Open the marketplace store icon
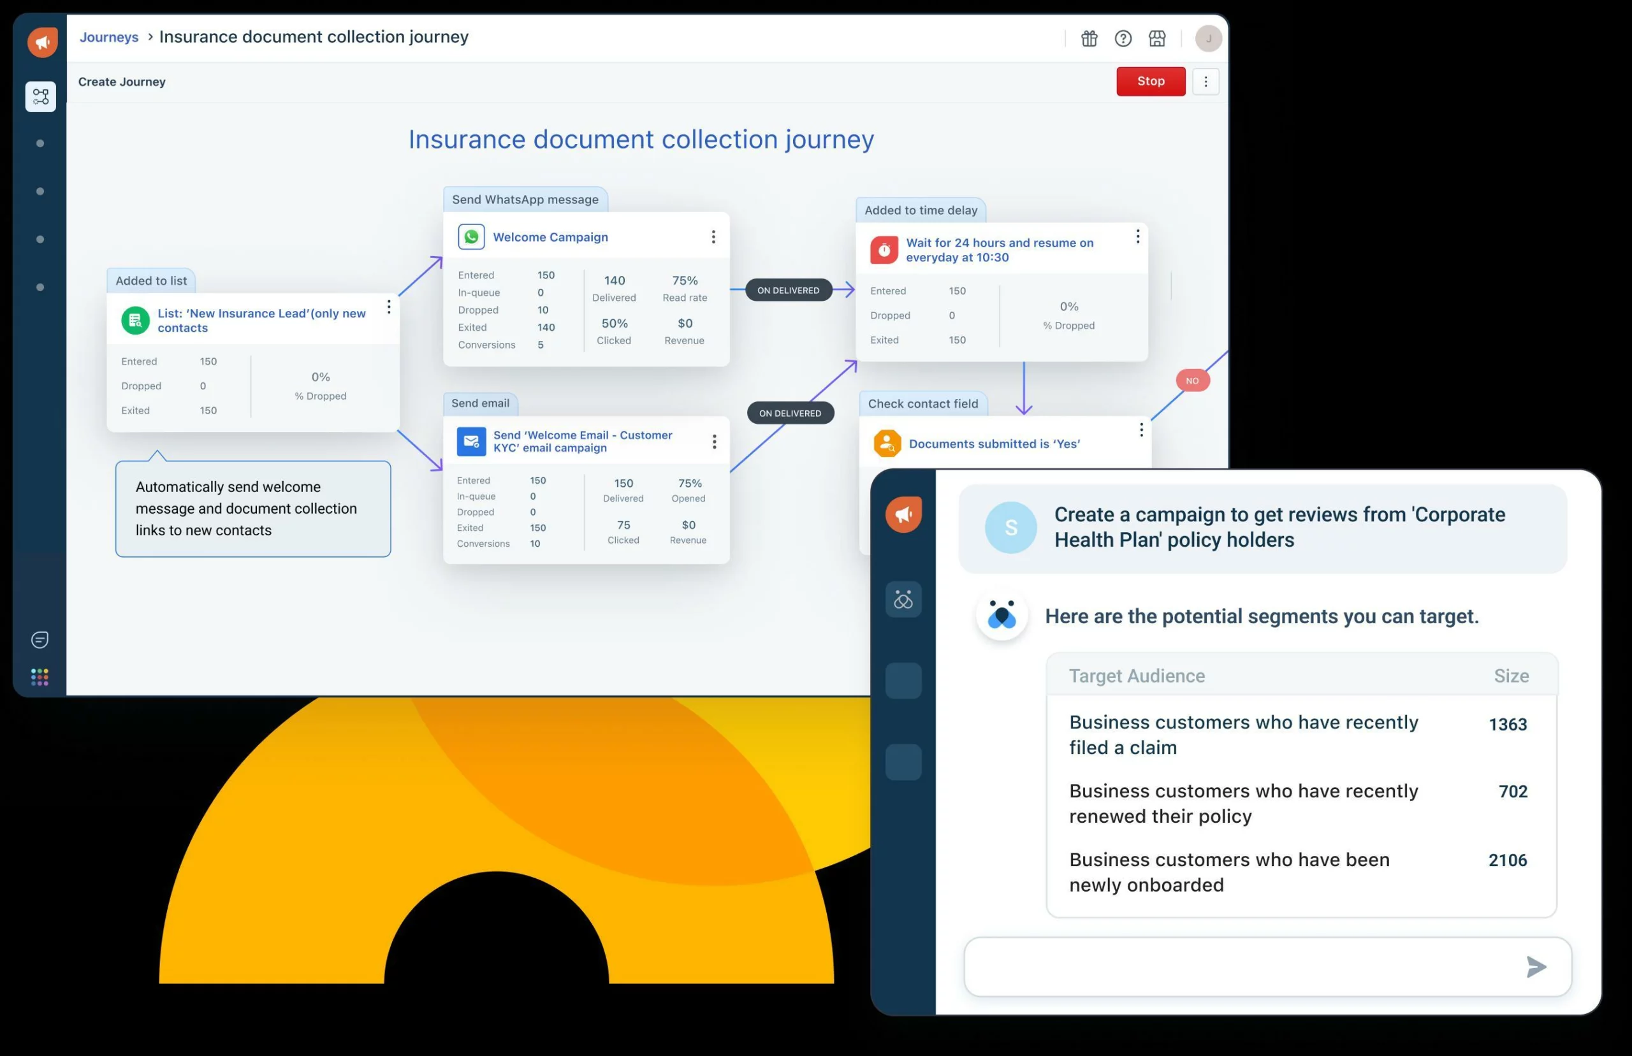 point(1157,38)
